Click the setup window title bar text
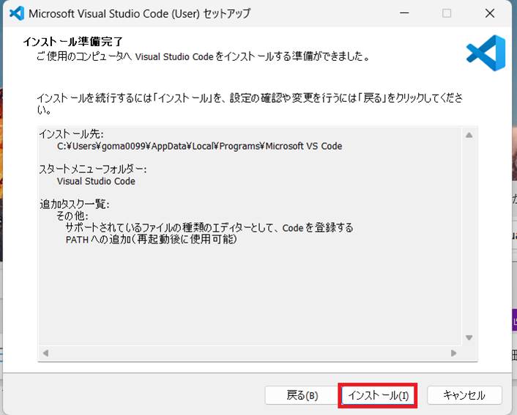The image size is (517, 415). click(138, 13)
